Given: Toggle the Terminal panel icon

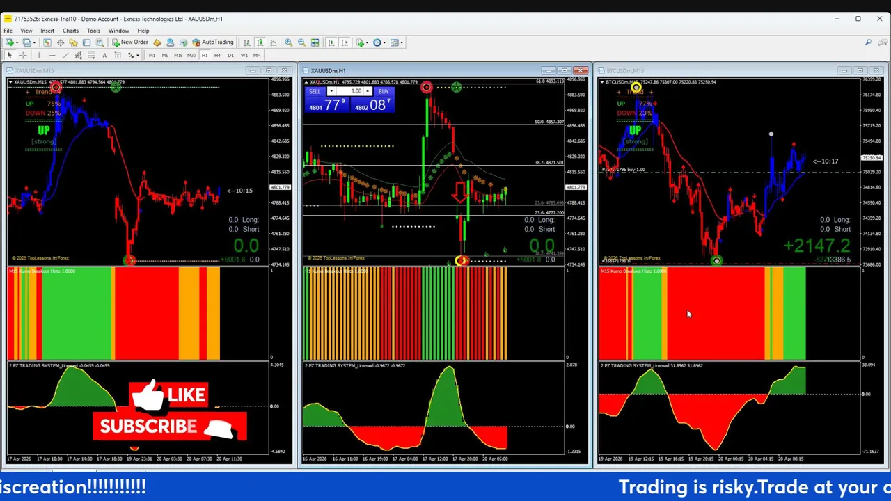Looking at the screenshot, I should click(x=86, y=42).
